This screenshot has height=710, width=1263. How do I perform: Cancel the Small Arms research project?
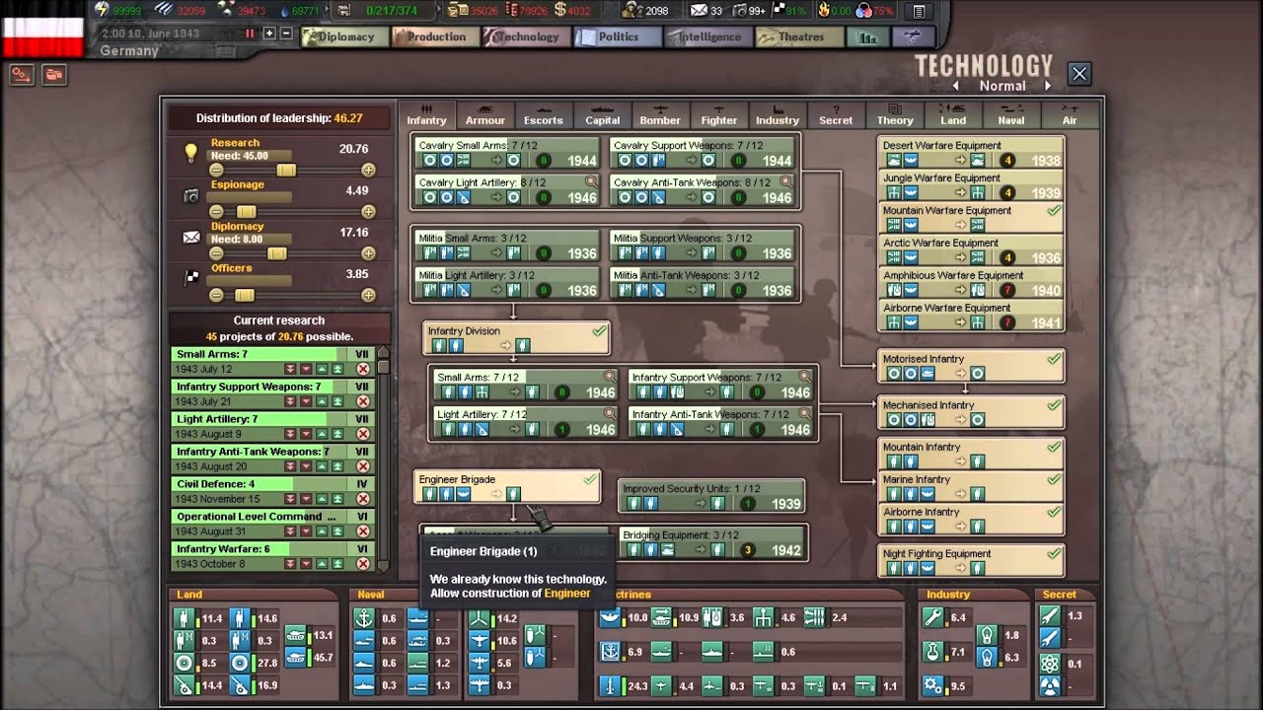362,369
